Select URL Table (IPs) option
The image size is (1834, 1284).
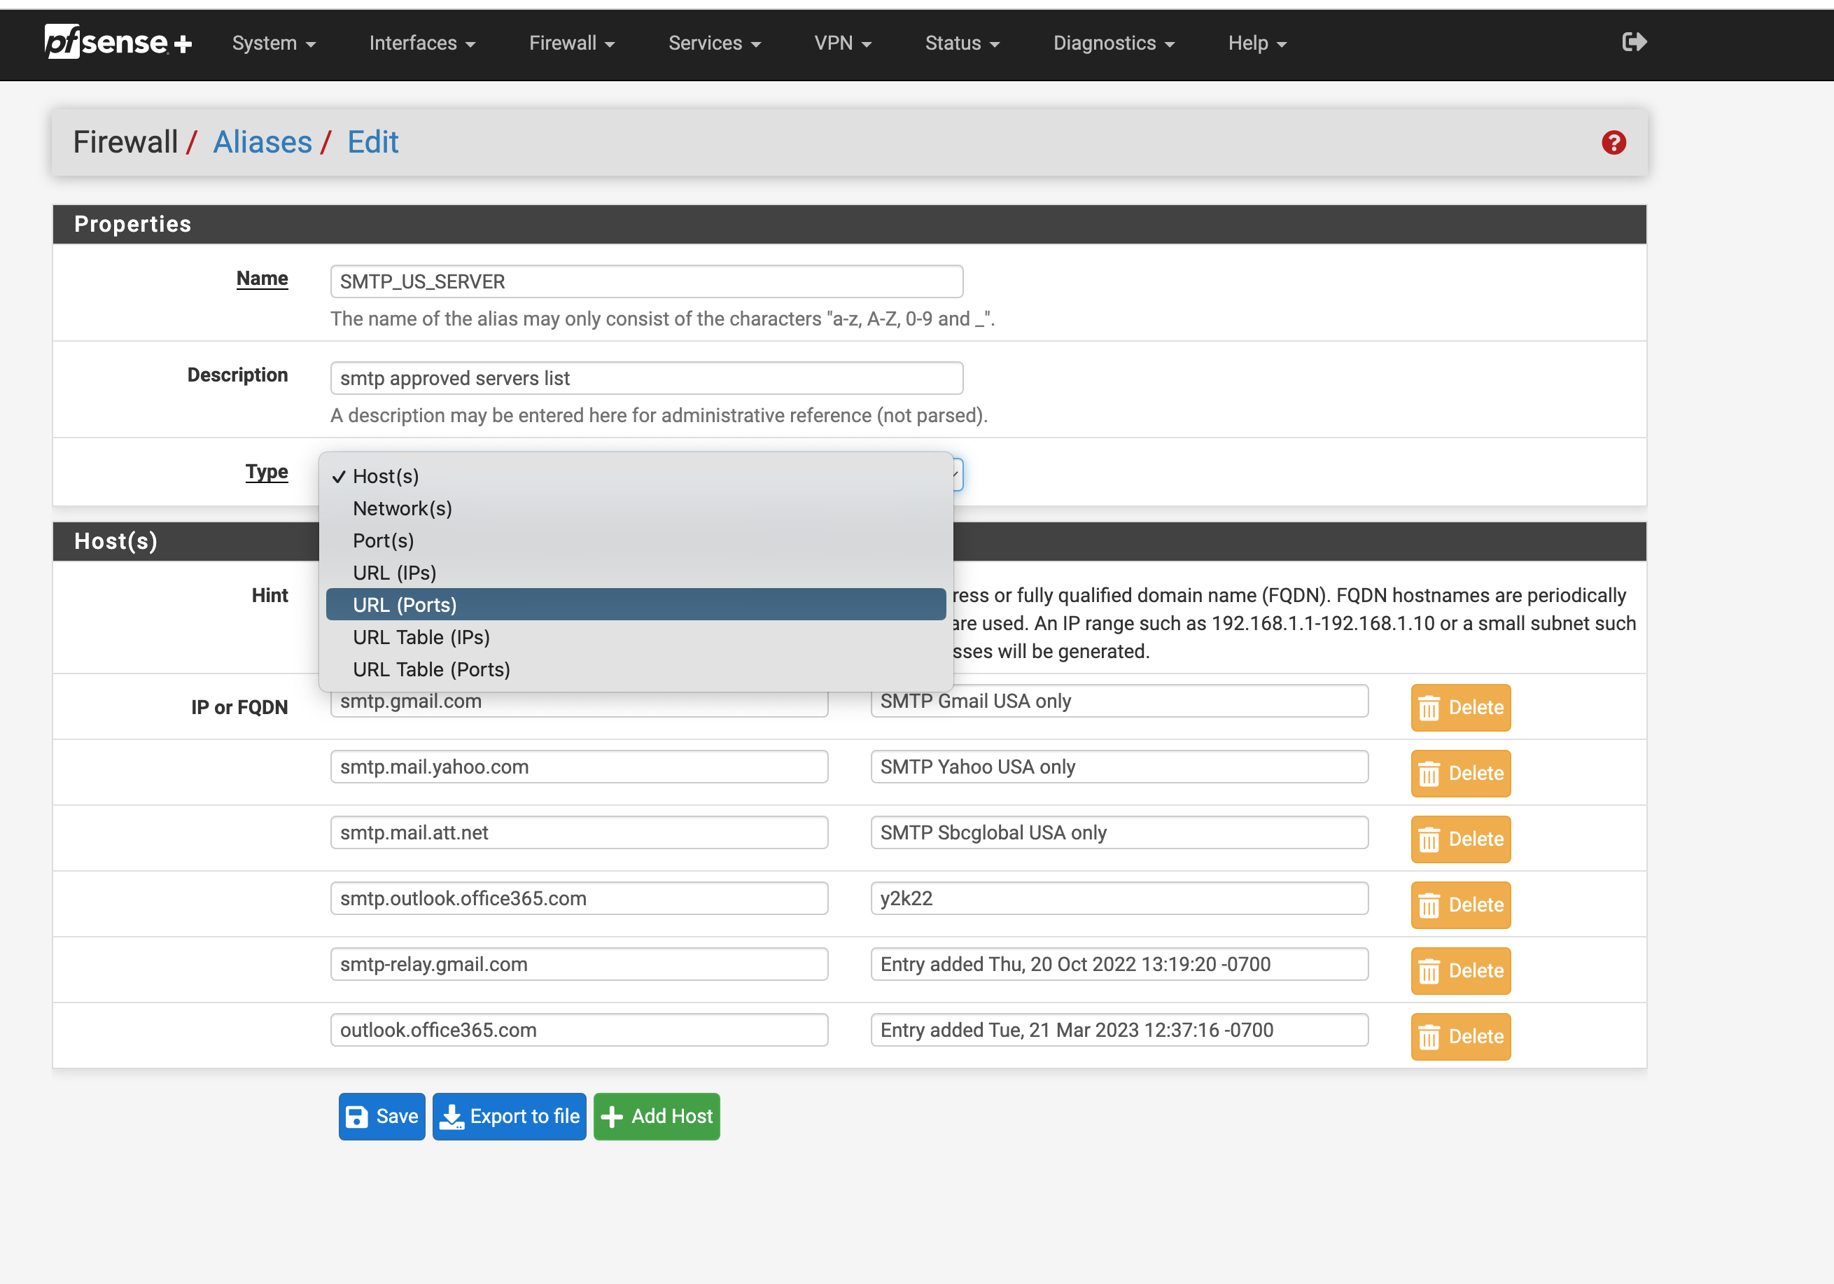[x=421, y=637]
